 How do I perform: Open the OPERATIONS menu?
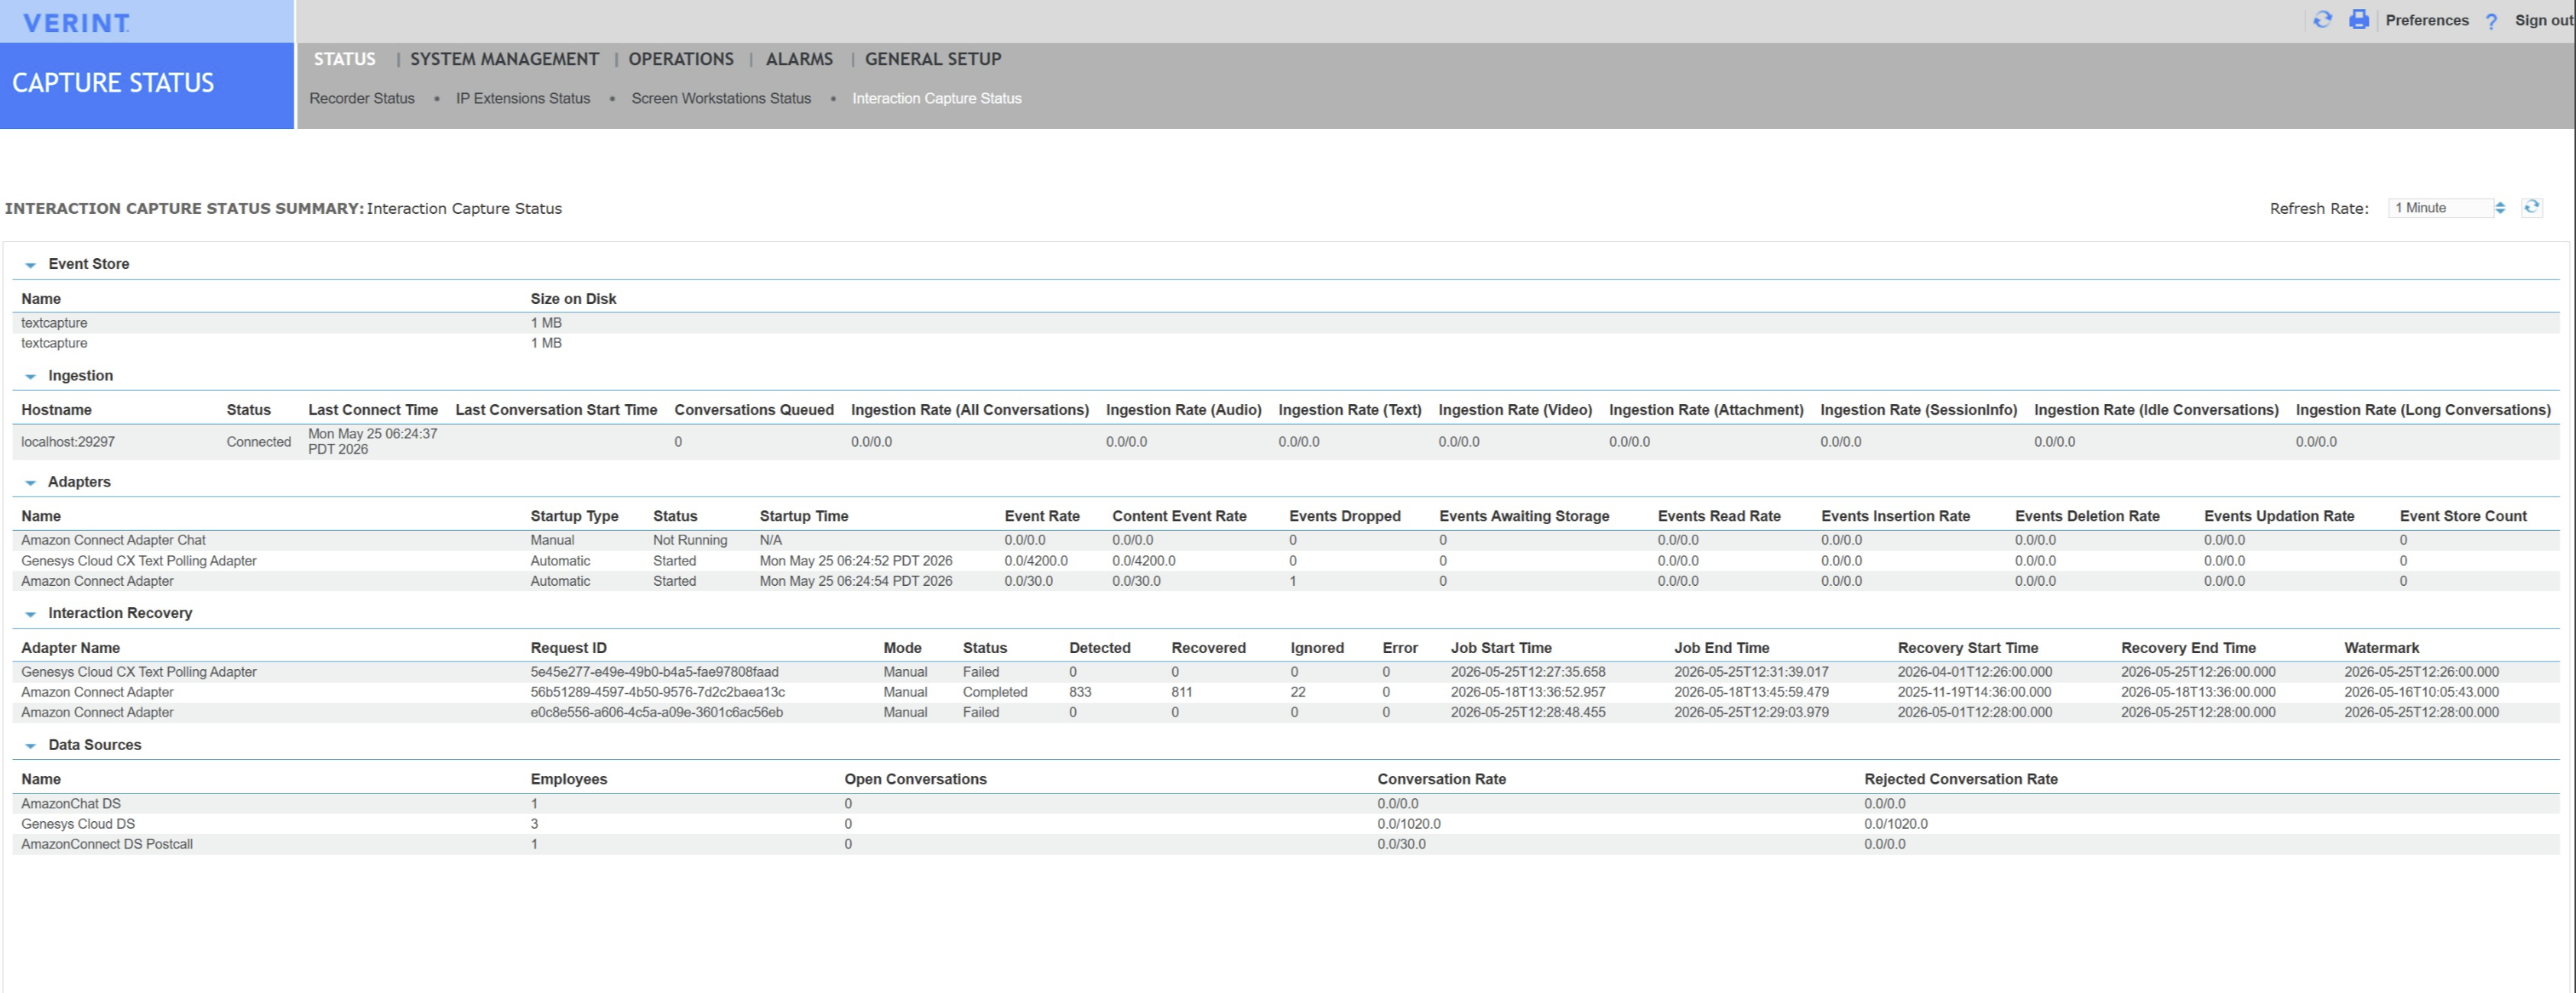pos(681,59)
